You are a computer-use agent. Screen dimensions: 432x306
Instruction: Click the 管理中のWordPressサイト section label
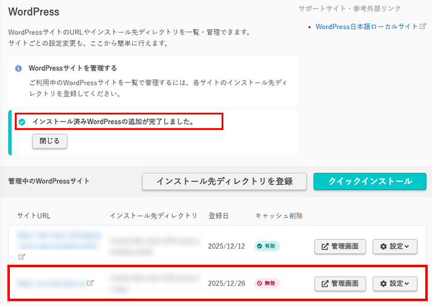(49, 181)
